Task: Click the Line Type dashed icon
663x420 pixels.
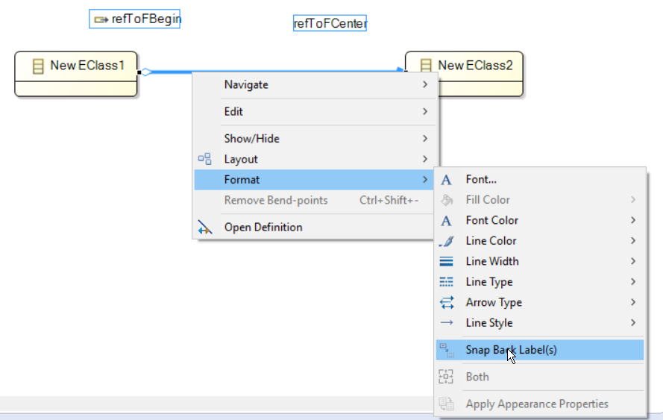Action: 447,282
